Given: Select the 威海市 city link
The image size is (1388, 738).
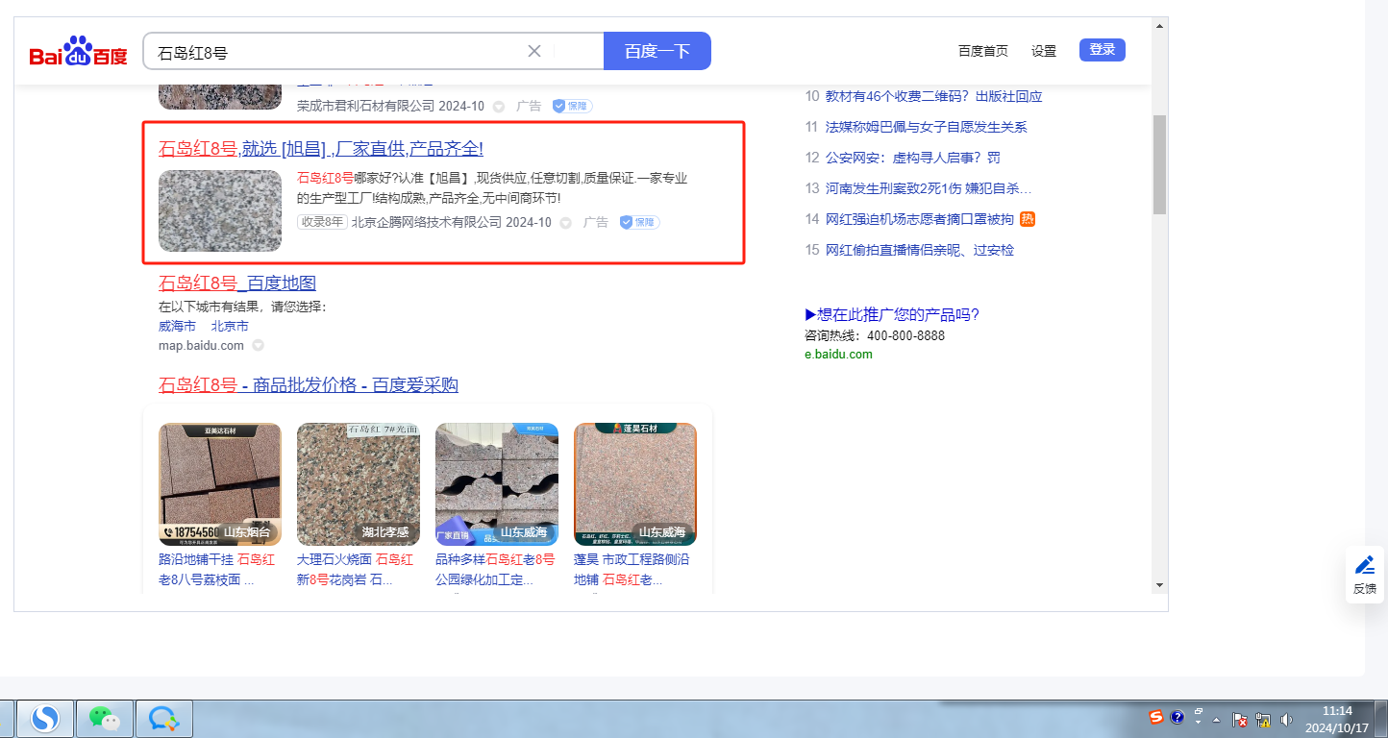Looking at the screenshot, I should (x=177, y=326).
